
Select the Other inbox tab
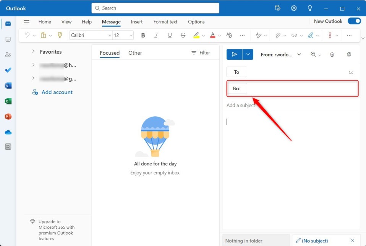point(135,53)
